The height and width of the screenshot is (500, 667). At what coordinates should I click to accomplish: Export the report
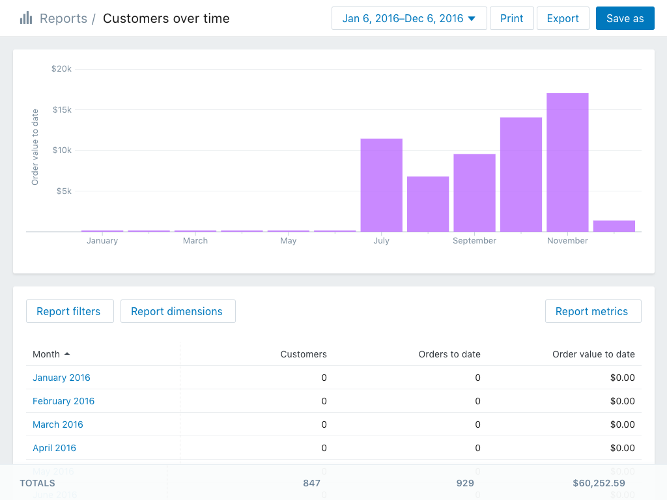point(563,18)
